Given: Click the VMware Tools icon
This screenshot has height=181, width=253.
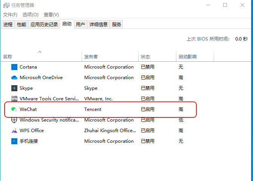Looking at the screenshot, I should coord(14,99).
